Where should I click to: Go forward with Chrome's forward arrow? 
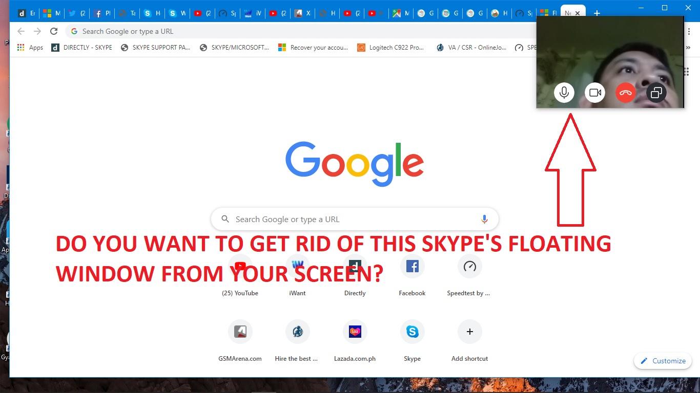click(x=37, y=31)
